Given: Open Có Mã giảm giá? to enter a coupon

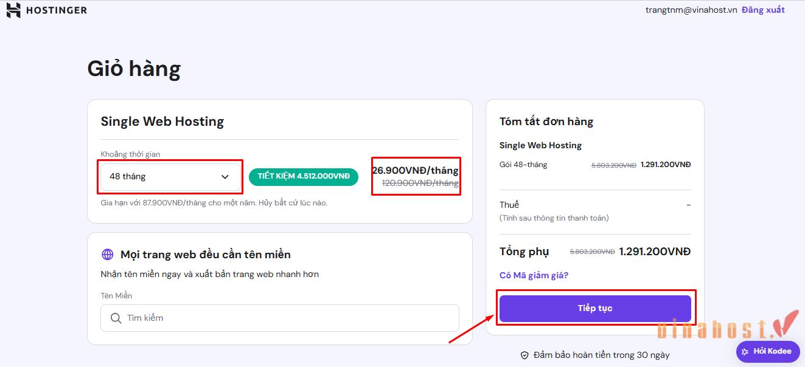Looking at the screenshot, I should pyautogui.click(x=534, y=275).
